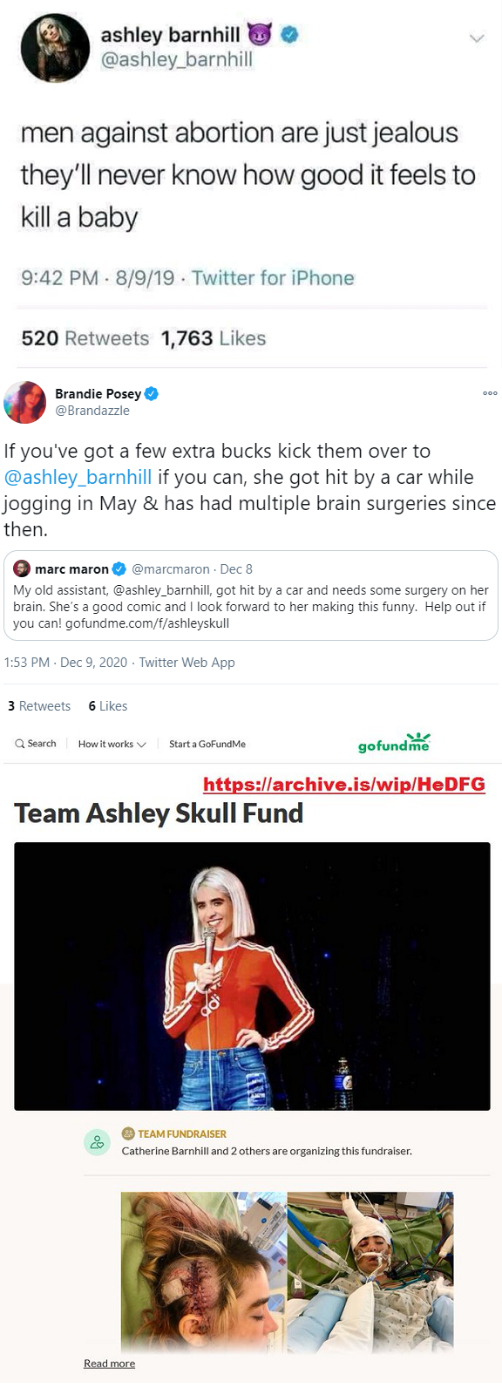Click the Read more link
This screenshot has width=502, height=1395.
pyautogui.click(x=109, y=1364)
